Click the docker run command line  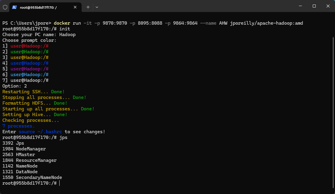(153, 23)
